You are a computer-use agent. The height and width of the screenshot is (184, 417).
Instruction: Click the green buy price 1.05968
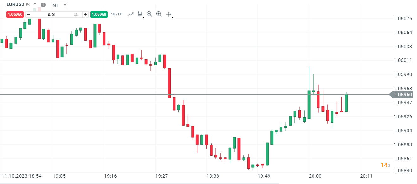point(99,14)
